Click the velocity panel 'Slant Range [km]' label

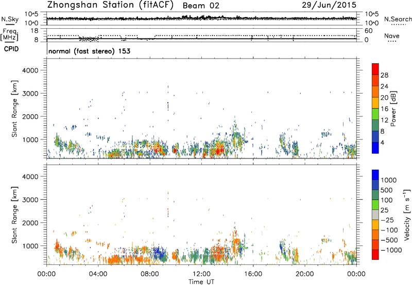(14, 215)
